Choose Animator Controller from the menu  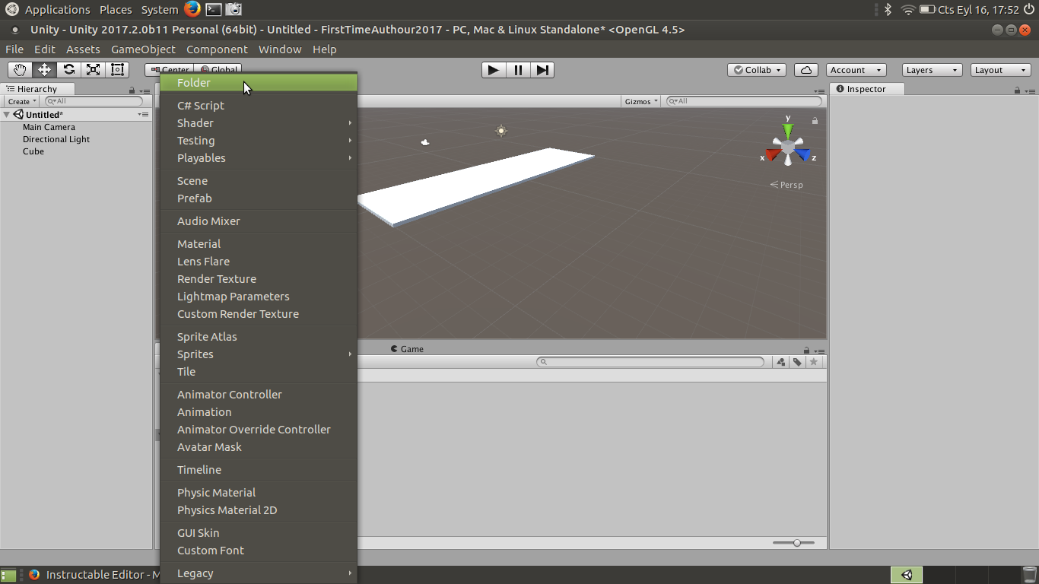coord(259,395)
